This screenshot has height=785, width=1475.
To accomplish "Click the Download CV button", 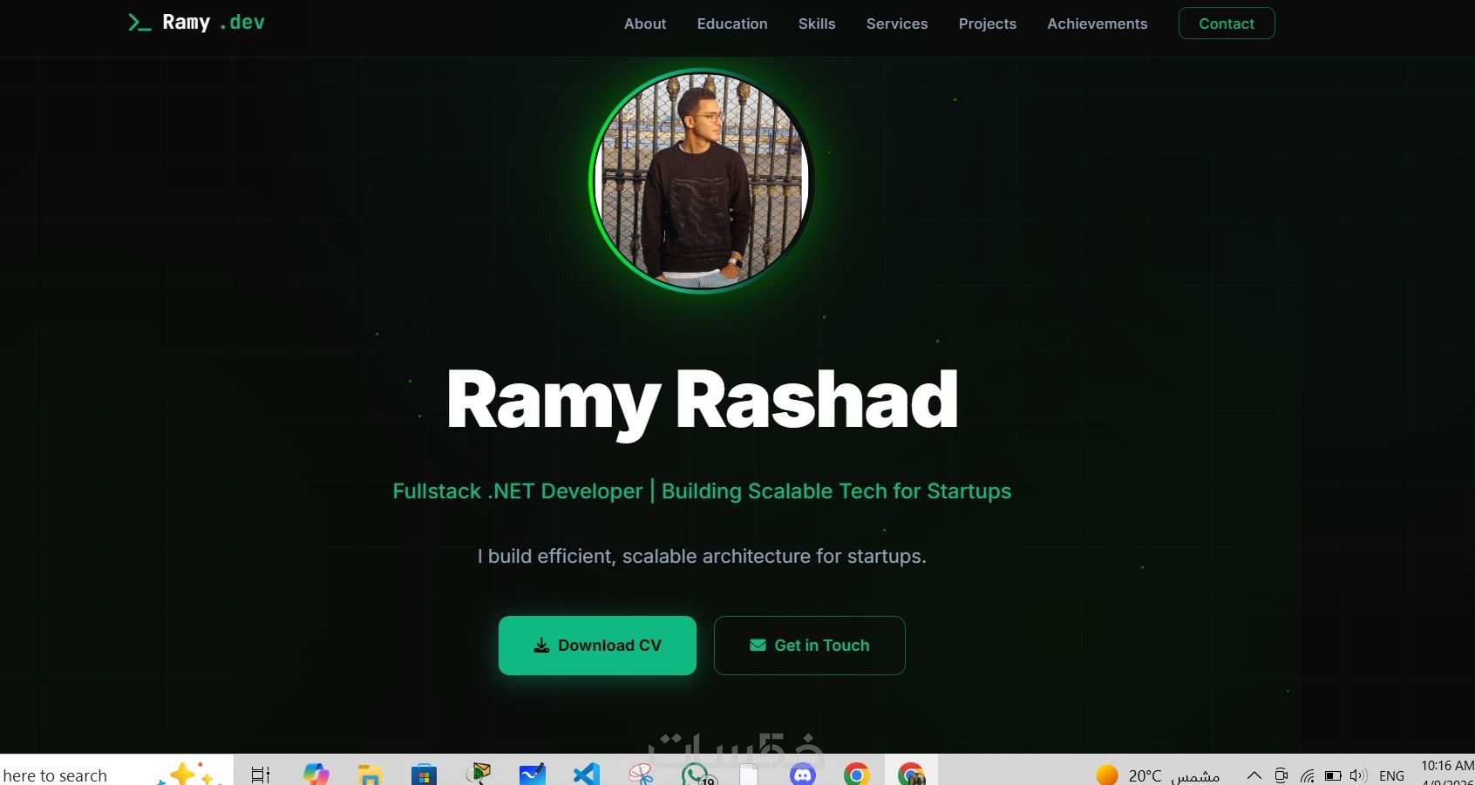I will [597, 646].
